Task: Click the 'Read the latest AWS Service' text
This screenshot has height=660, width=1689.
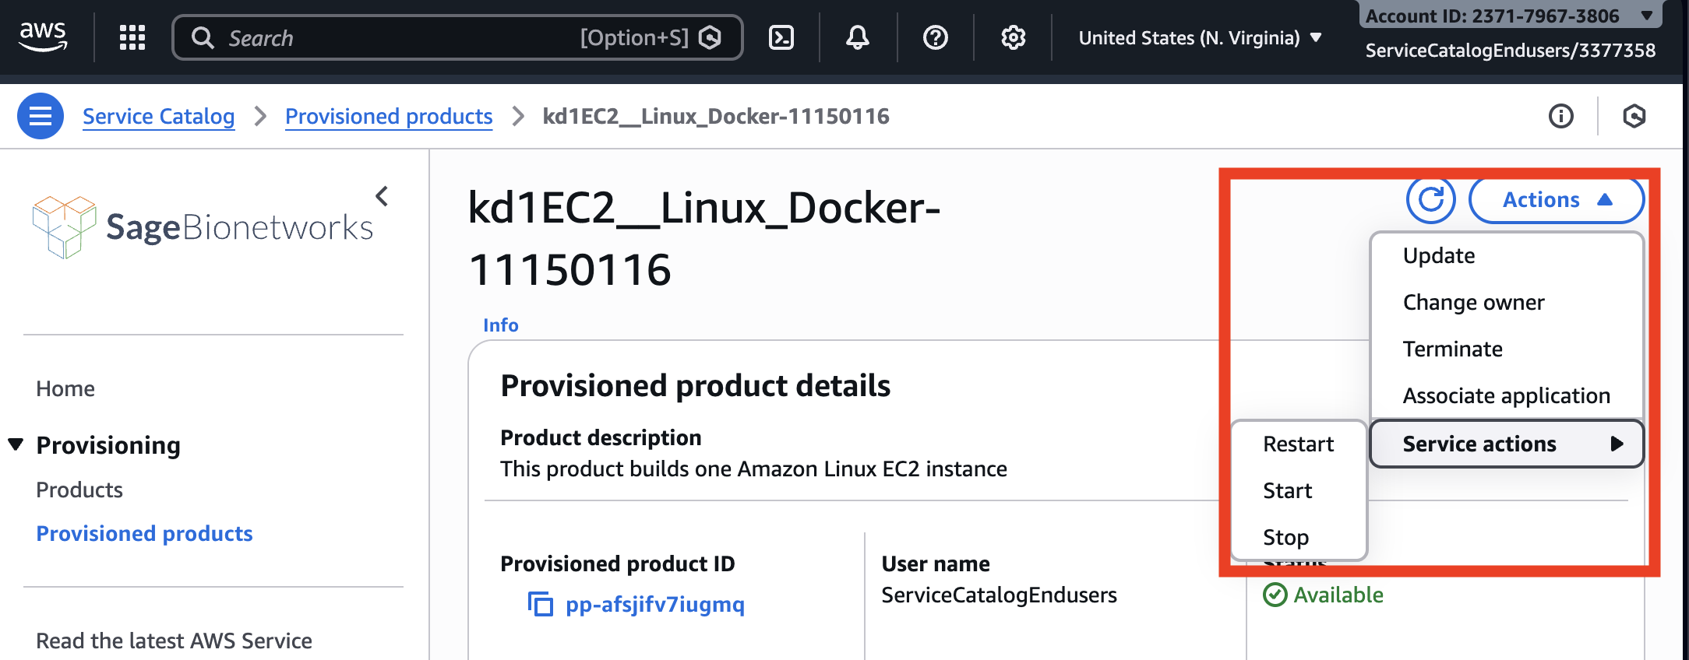Action: pyautogui.click(x=174, y=641)
